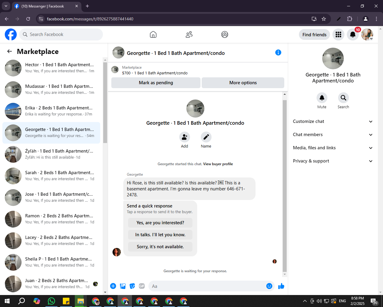Send quick reply Sorry, it's not available.

(160, 247)
